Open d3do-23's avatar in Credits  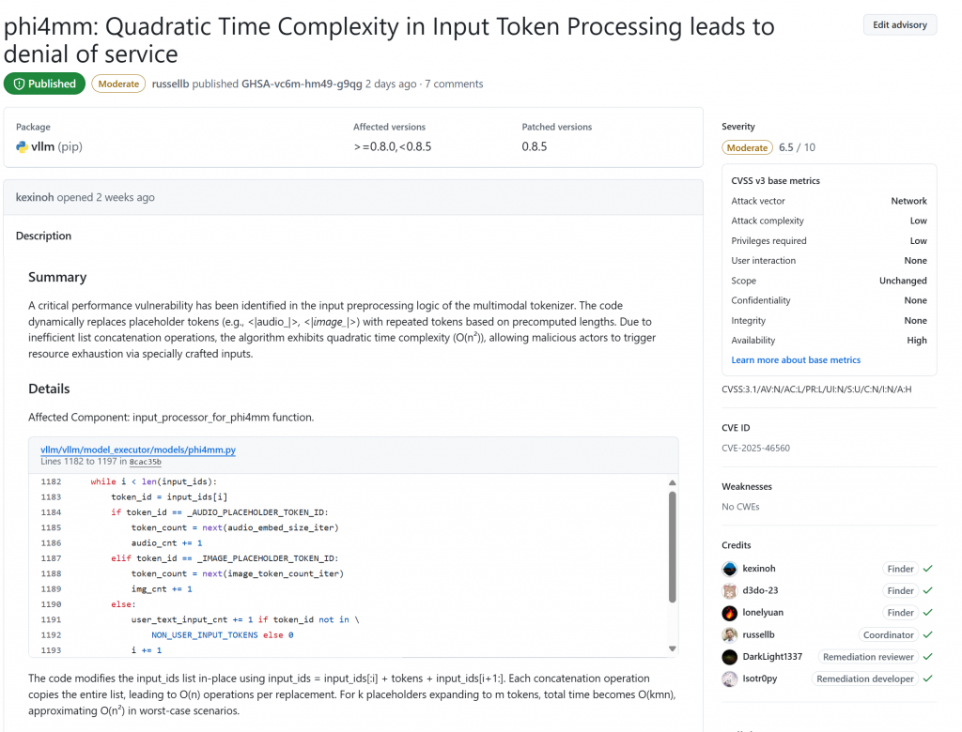point(729,591)
